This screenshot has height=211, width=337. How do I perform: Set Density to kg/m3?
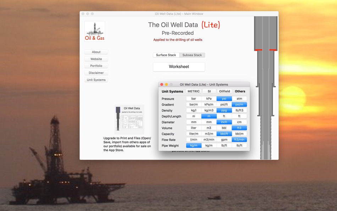[x=209, y=110]
